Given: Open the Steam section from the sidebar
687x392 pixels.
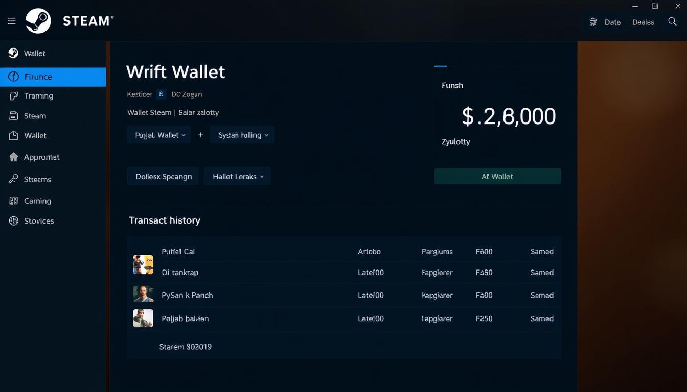Looking at the screenshot, I should 35,116.
